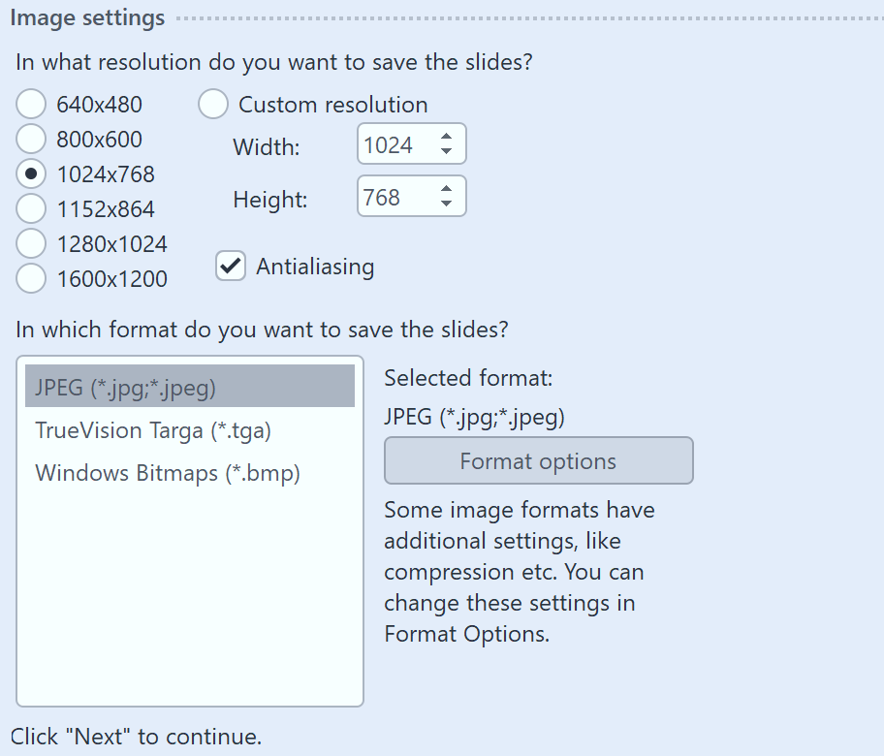The image size is (884, 756).
Task: Select the 800x600 resolution option
Action: point(30,139)
